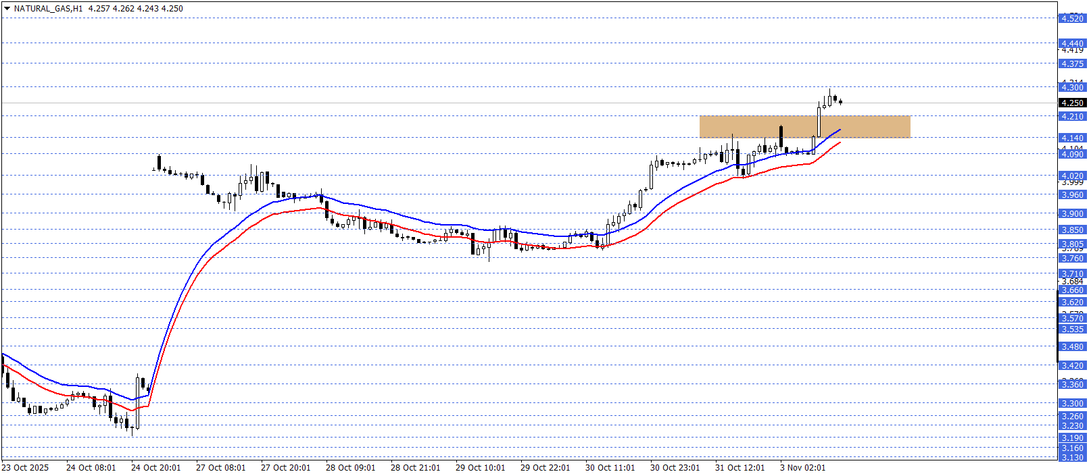Select the 3 Nov 02:01 time label
The height and width of the screenshot is (476, 1091).
pos(802,468)
